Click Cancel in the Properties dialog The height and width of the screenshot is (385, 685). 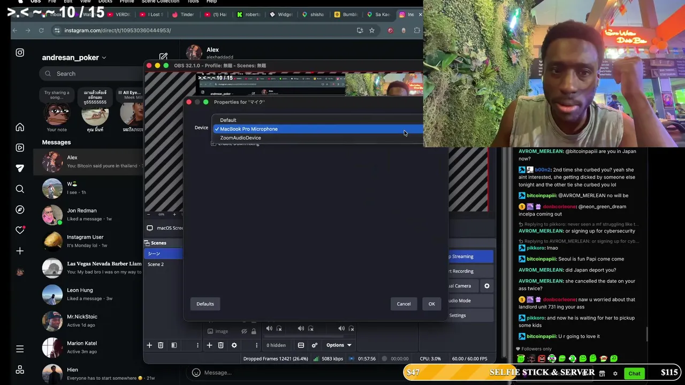click(404, 304)
